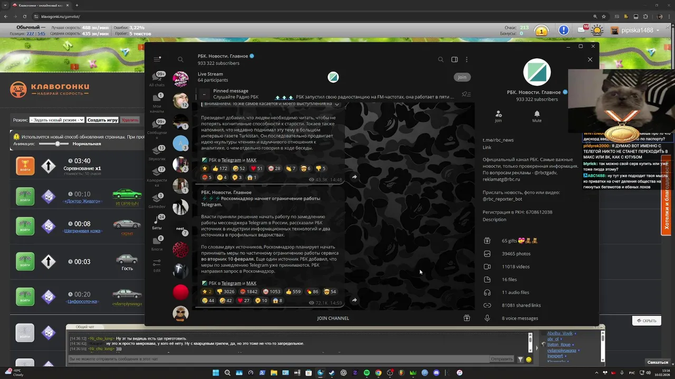Viewport: 675px width, 379px height.
Task: Search within the RBC channel messages
Action: click(440, 59)
